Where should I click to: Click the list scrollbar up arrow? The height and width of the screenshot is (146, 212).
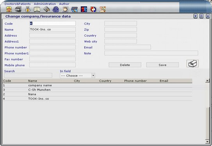[x=207, y=81]
